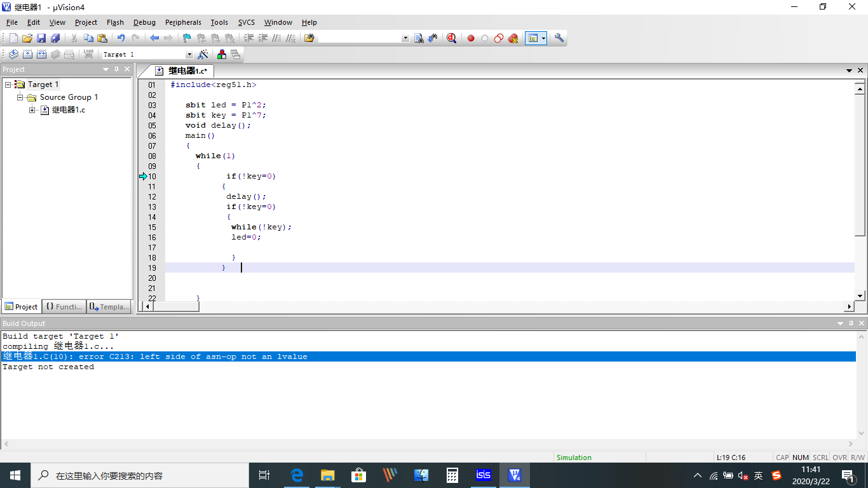Image resolution: width=868 pixels, height=488 pixels.
Task: Open Microsoft Edge from taskbar
Action: pos(297,475)
